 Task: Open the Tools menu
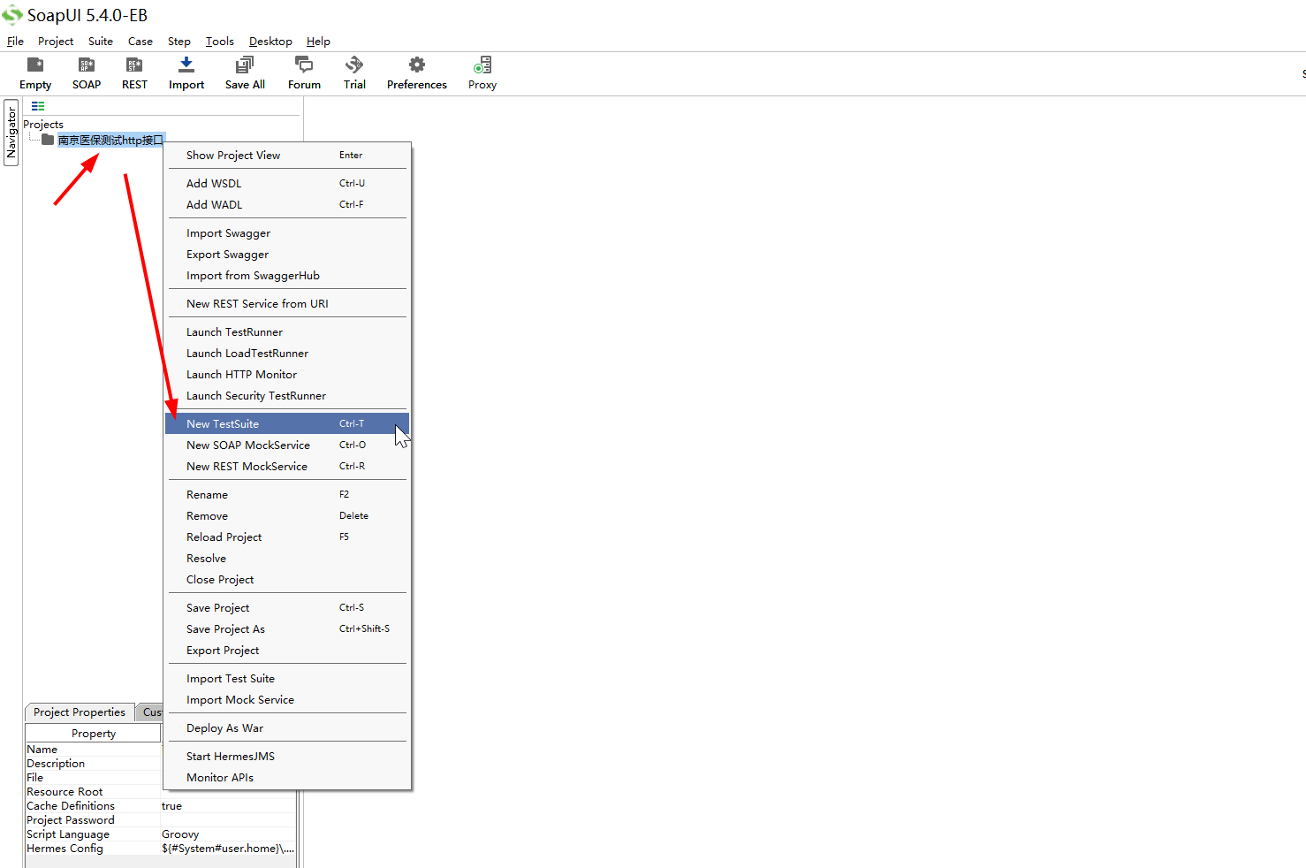point(220,41)
